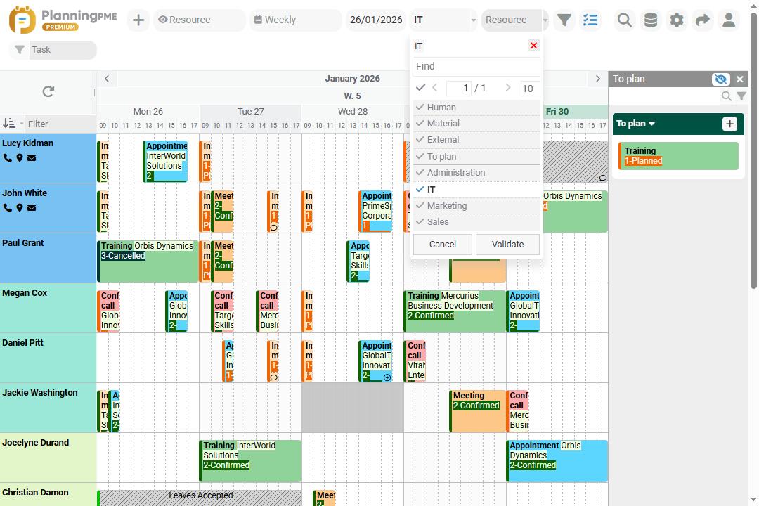The image size is (759, 506).
Task: Go to previous page in dropdown list
Action: click(435, 88)
